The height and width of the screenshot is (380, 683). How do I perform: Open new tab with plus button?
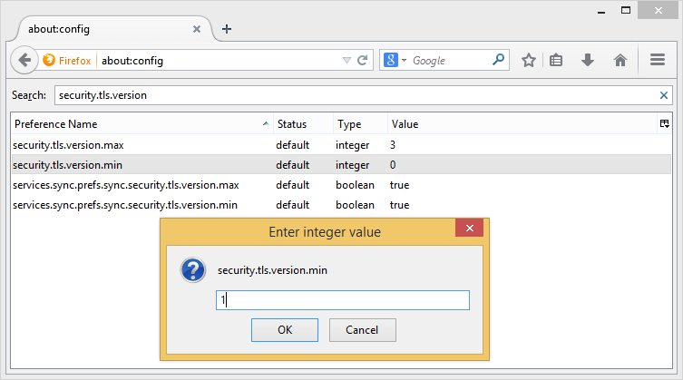click(227, 28)
